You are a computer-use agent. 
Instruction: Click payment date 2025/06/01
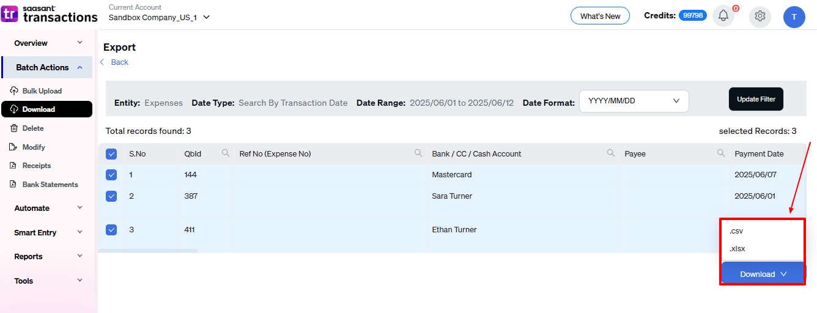[x=755, y=196]
